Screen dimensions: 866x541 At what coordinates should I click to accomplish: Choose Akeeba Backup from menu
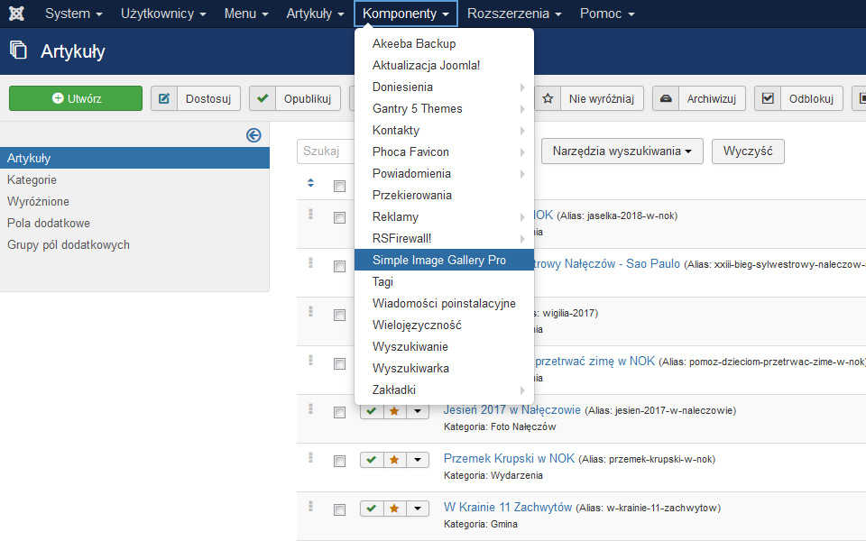point(444,43)
